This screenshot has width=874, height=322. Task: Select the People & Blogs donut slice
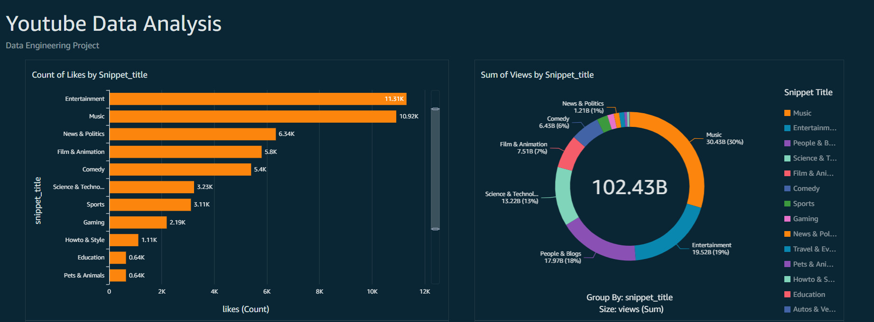point(596,244)
